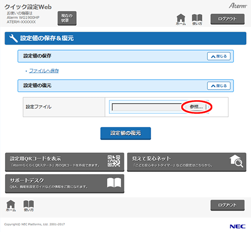Go Home via footer house icon

coord(11,206)
